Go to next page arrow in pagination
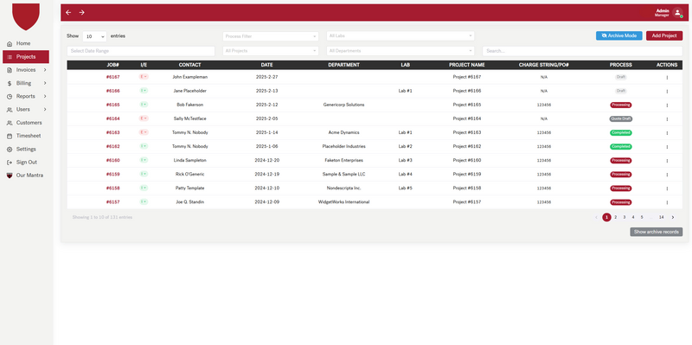This screenshot has height=345, width=692. 673,217
